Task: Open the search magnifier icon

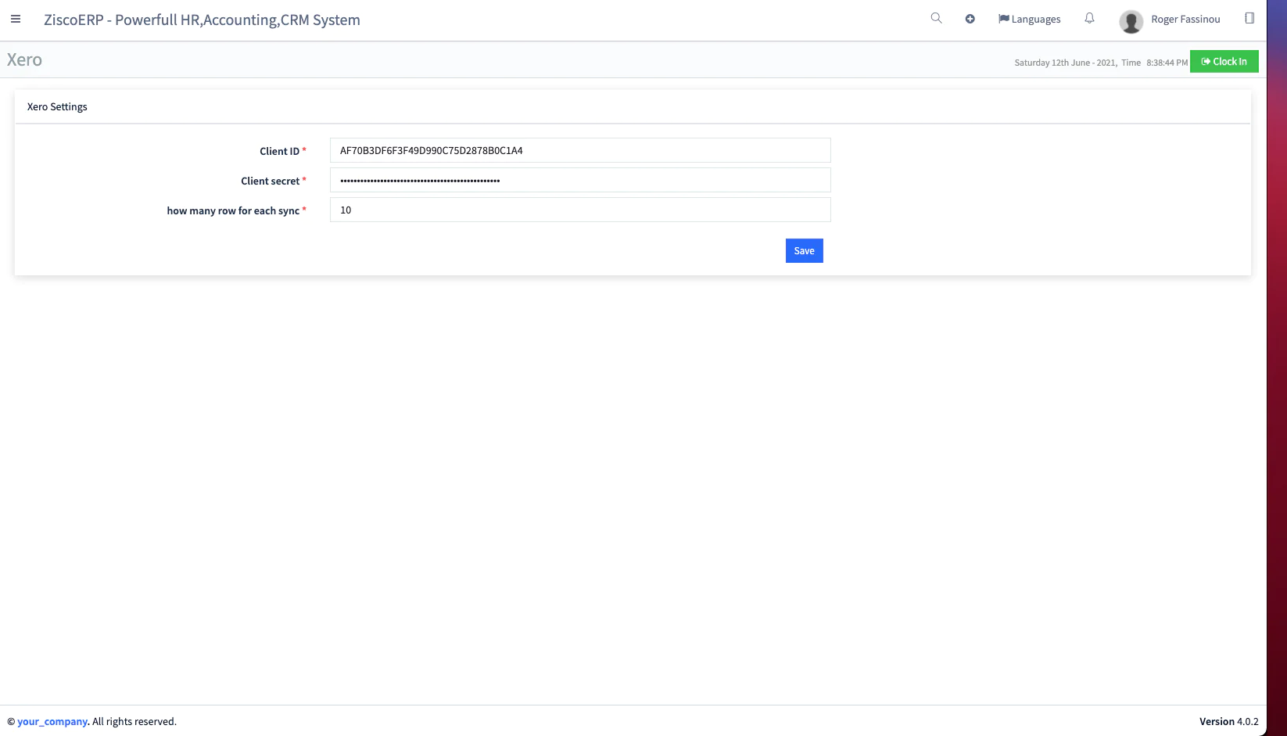Action: click(x=936, y=18)
